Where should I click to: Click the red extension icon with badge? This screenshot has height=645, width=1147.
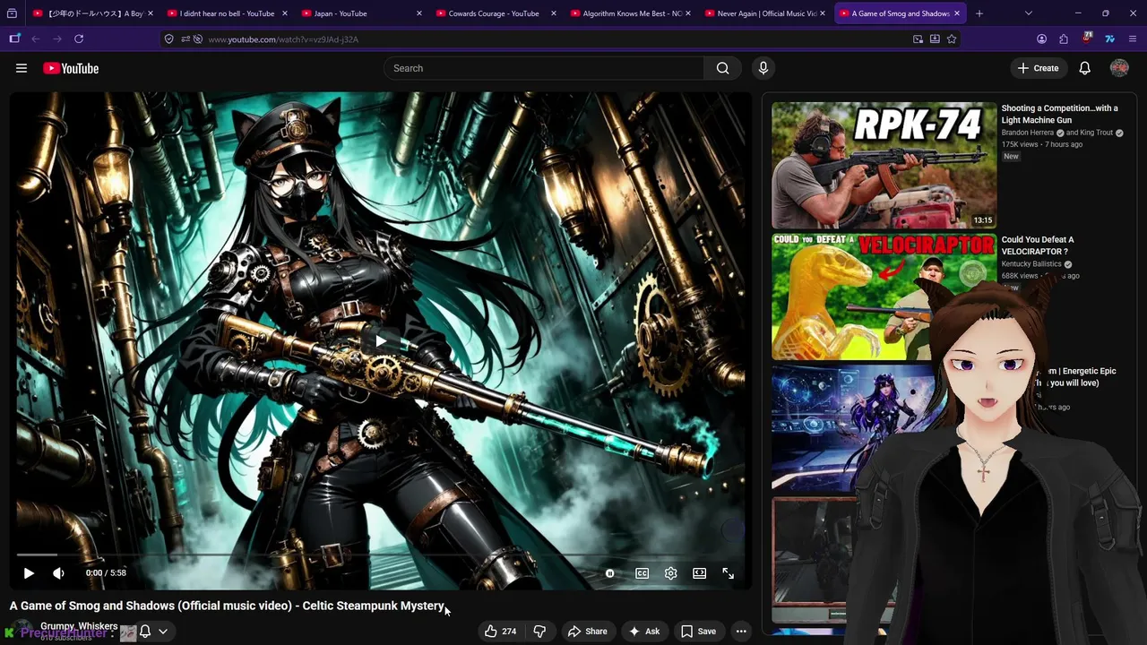pos(1087,39)
